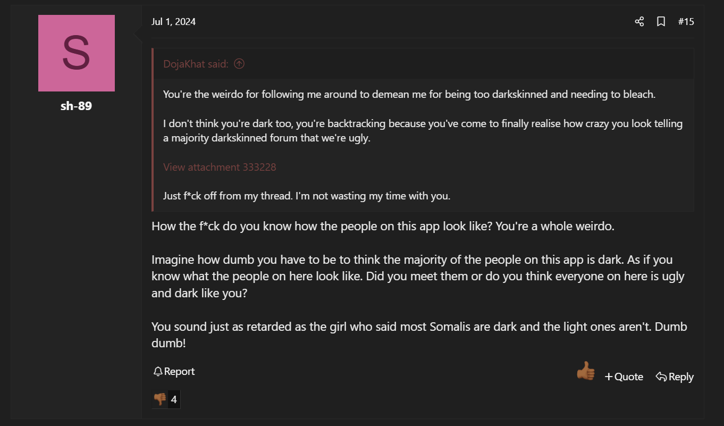Screen dimensions: 724x426
Task: Click the plus icon beside Quote
Action: point(609,377)
